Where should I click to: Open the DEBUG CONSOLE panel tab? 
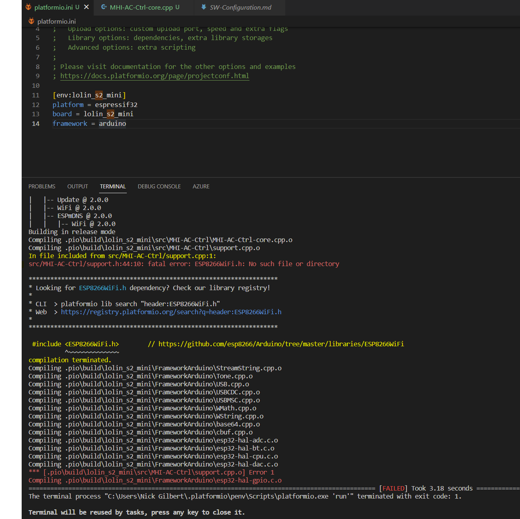tap(159, 186)
